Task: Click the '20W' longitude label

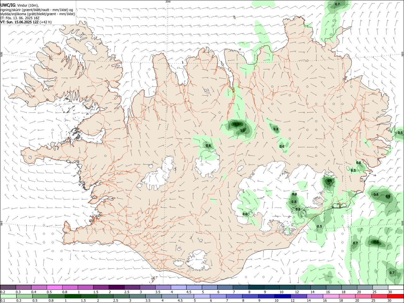Action: pyautogui.click(x=168, y=2)
